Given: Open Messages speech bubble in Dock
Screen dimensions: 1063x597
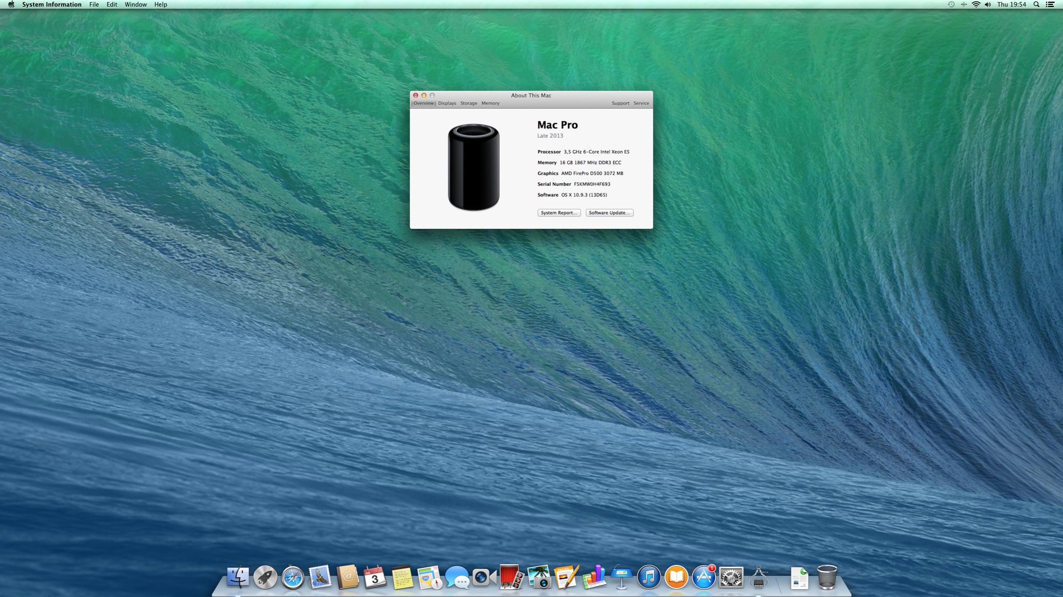Looking at the screenshot, I should click(457, 577).
